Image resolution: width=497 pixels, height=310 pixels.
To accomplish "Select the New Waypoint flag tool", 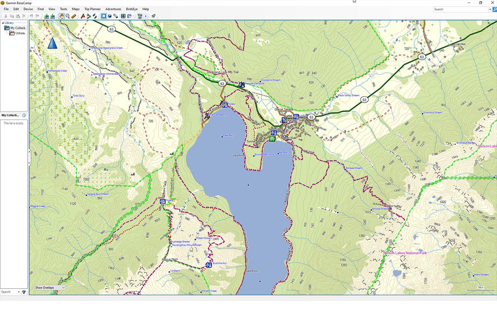I will click(x=83, y=16).
